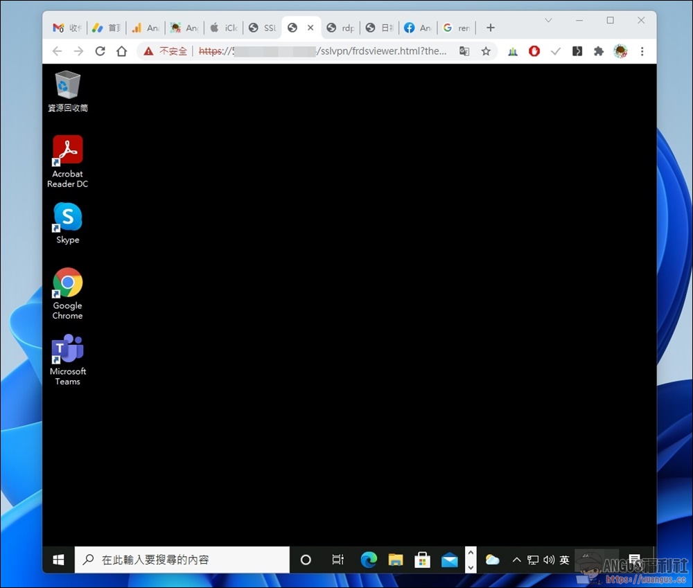Open the volume control tray icon
The height and width of the screenshot is (588, 693).
click(548, 560)
